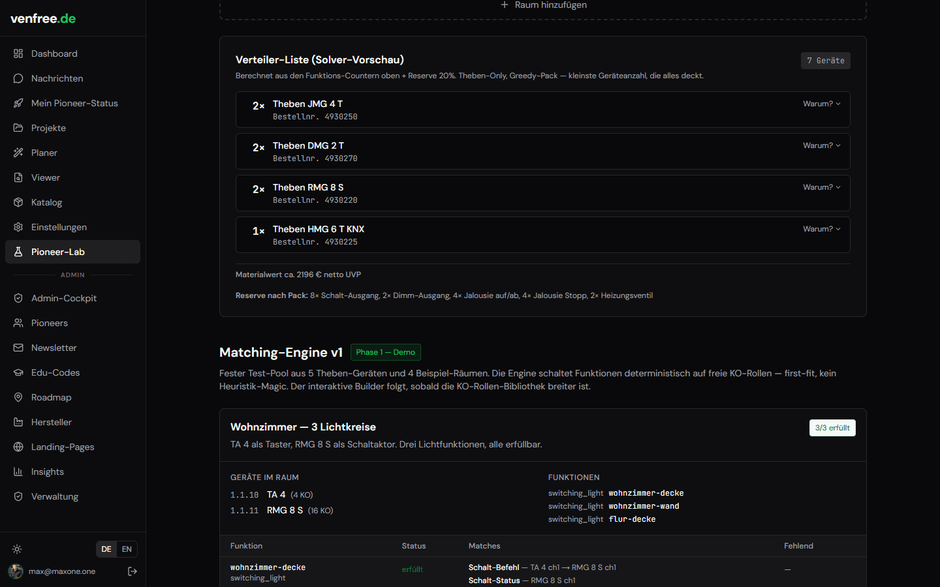Open the Katalog page

(72, 202)
